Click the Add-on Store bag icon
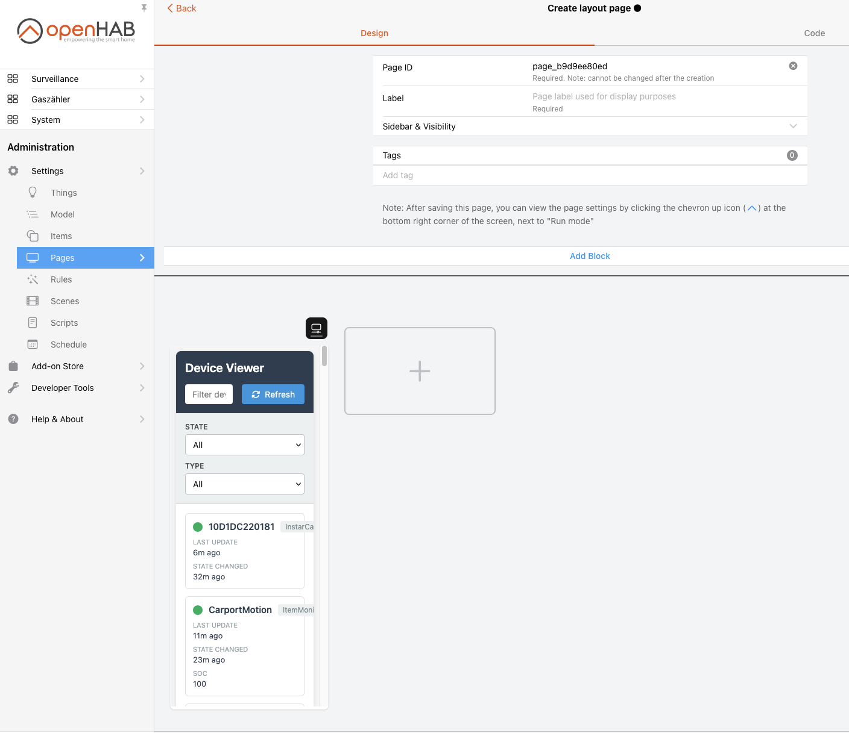The image size is (849, 733). (13, 366)
